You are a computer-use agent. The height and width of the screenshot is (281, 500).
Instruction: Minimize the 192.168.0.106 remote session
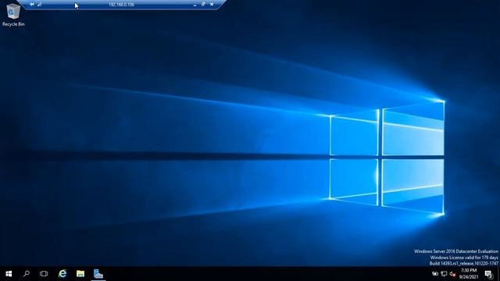pos(195,5)
